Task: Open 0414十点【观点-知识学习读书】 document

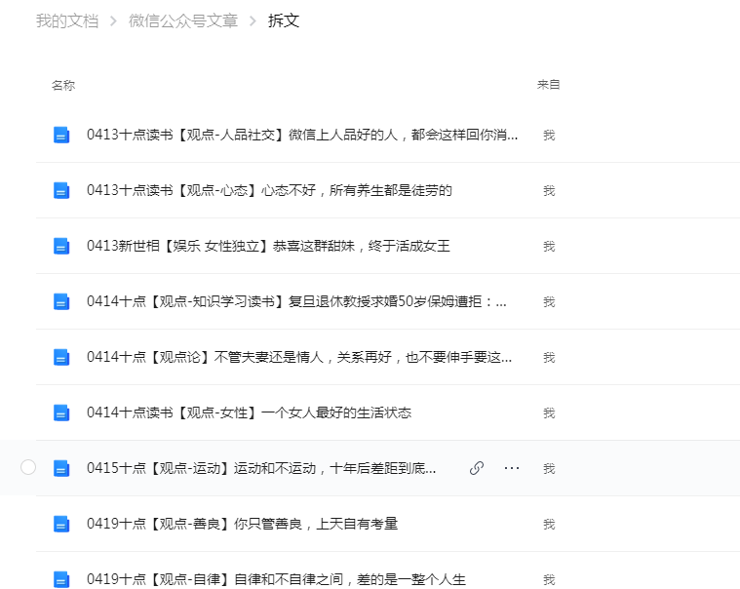Action: pyautogui.click(x=296, y=301)
